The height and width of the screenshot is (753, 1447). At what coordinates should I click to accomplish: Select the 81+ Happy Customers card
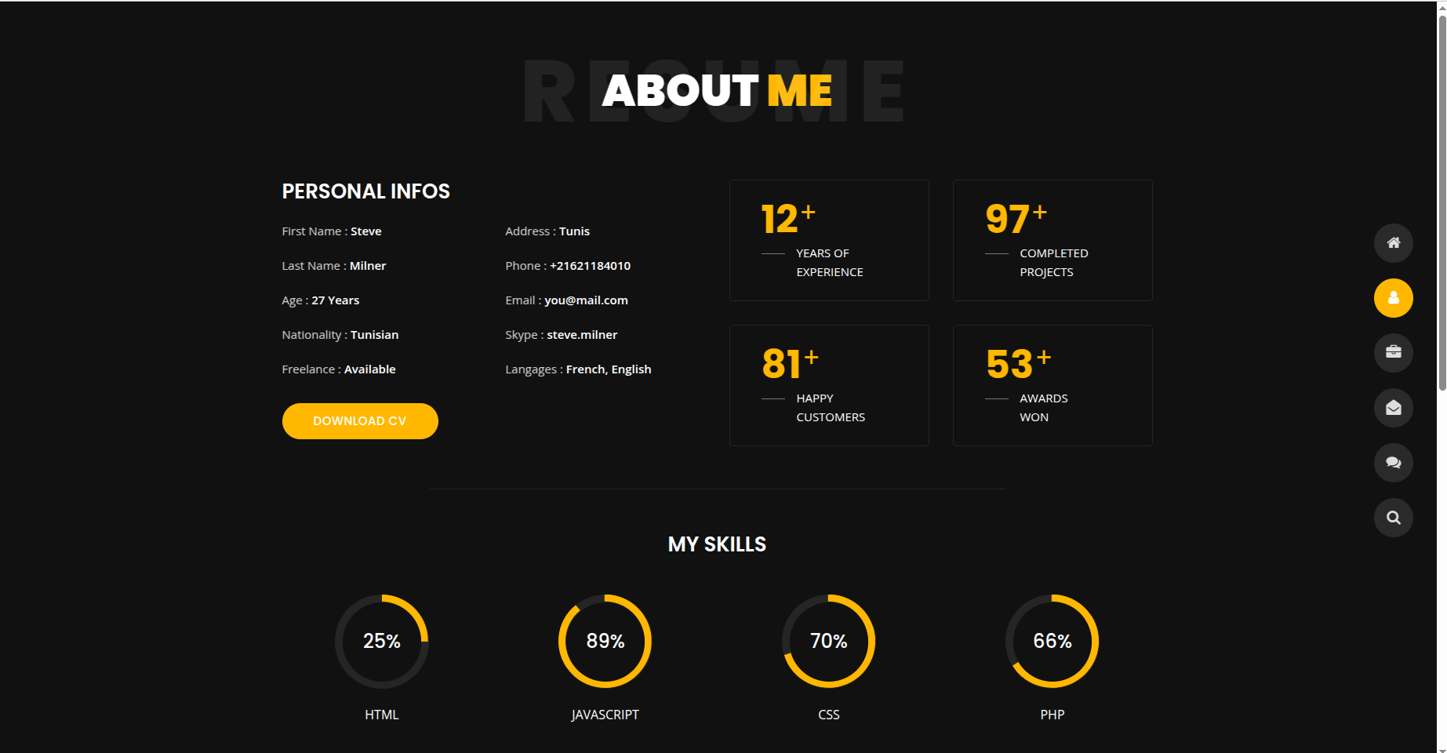[x=829, y=385]
